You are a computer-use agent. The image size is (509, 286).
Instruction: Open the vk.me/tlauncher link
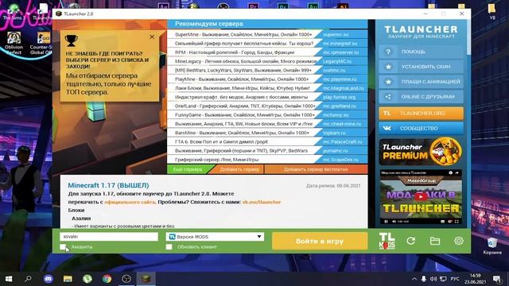[x=262, y=202]
